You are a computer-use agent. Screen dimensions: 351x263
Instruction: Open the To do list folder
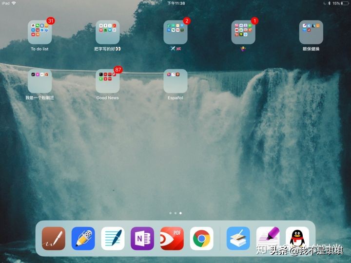[39, 32]
